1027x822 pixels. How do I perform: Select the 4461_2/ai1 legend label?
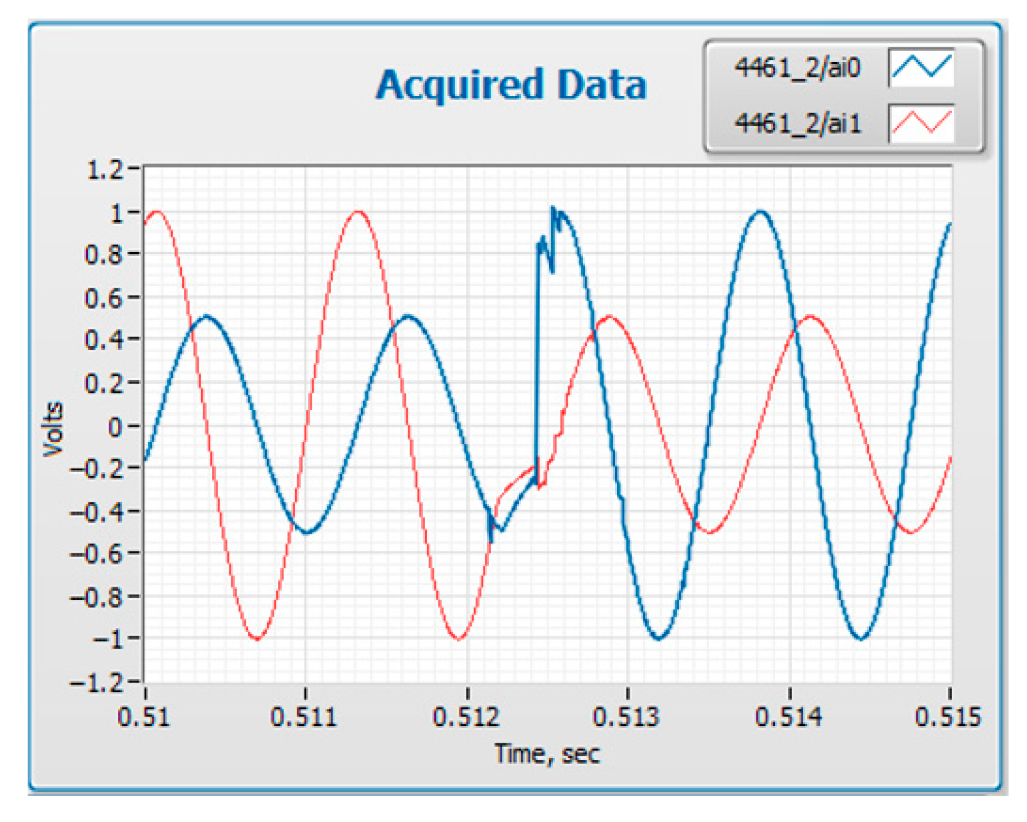click(798, 124)
